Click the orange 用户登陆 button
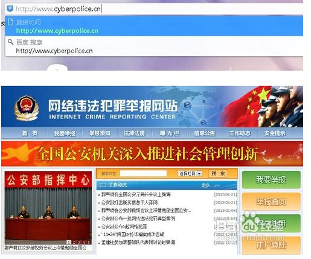 (x=271, y=245)
